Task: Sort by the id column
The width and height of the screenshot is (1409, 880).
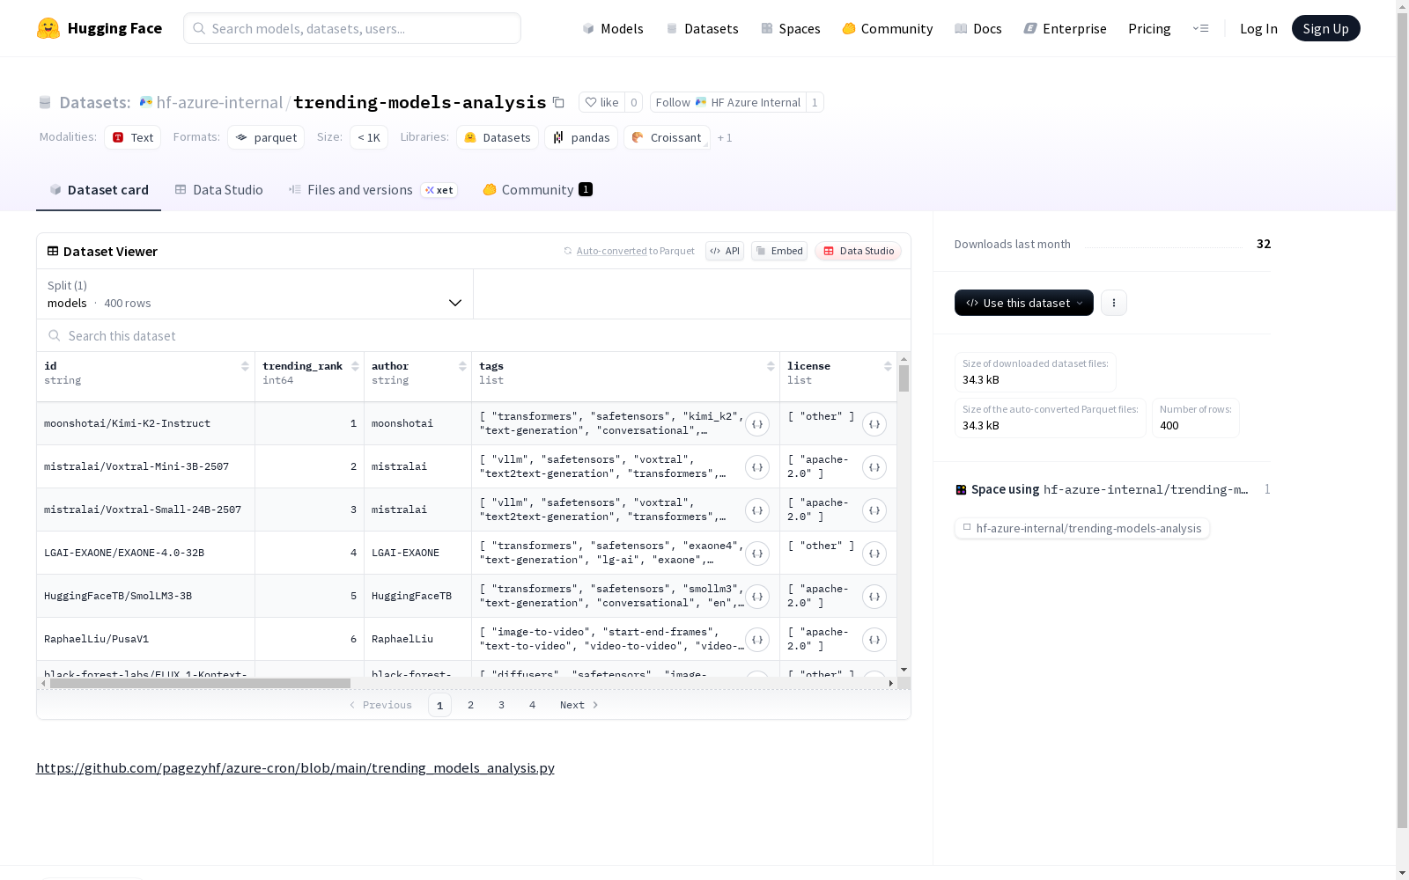Action: pos(245,366)
